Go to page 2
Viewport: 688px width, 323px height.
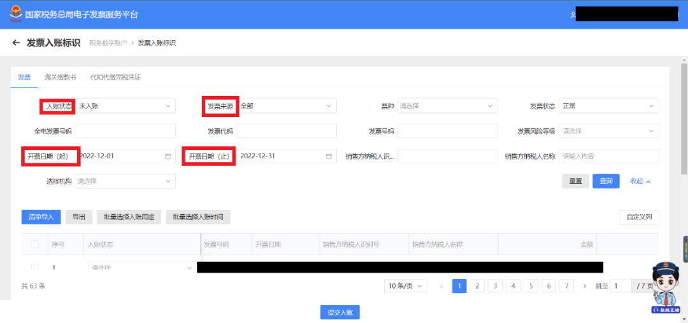tap(477, 286)
